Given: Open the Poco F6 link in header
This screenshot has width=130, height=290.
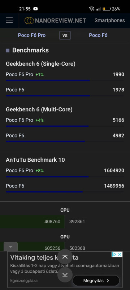Looking at the screenshot, I should 98,35.
